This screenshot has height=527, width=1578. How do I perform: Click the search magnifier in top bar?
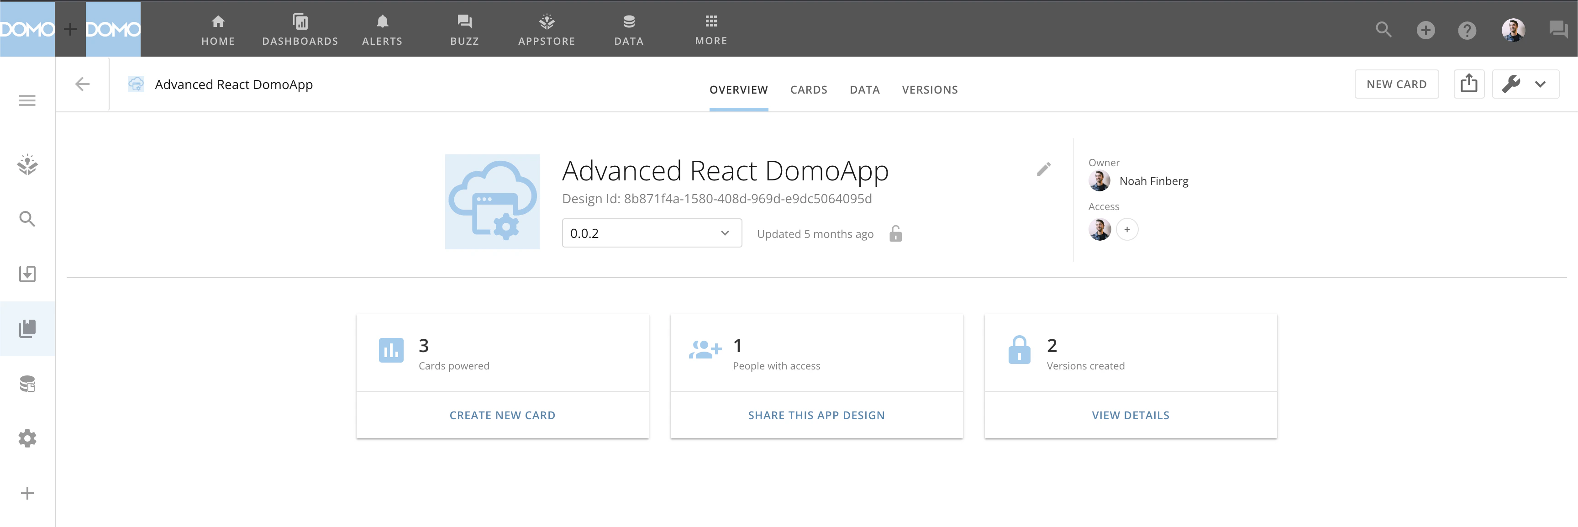tap(1383, 29)
